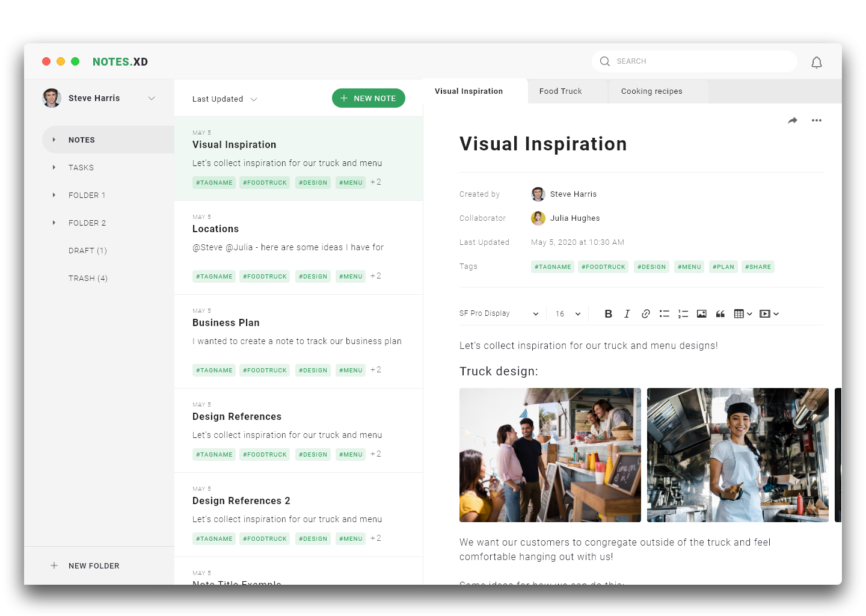Insert a table via table icon

click(x=739, y=313)
